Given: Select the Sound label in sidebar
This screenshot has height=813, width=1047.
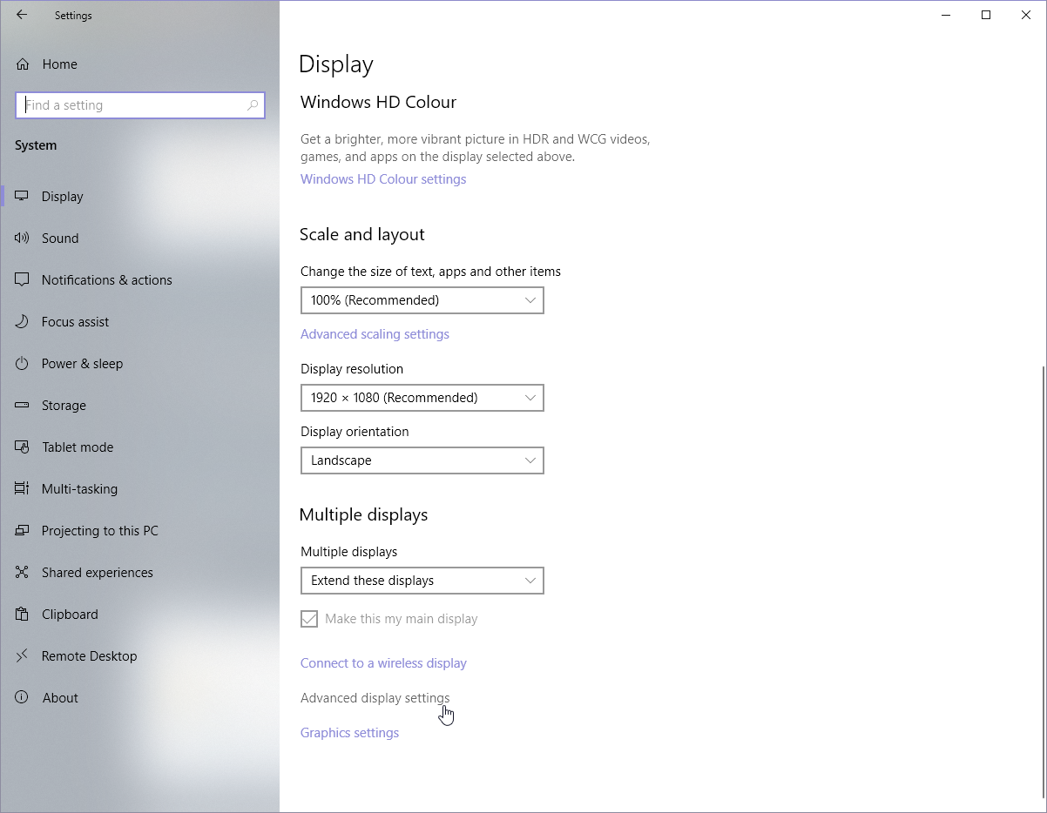Looking at the screenshot, I should (x=60, y=239).
